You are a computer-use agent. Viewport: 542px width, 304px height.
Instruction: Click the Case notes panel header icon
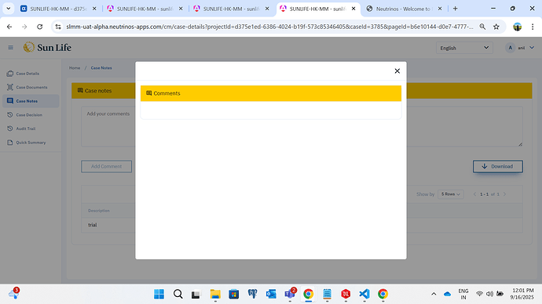click(x=80, y=90)
